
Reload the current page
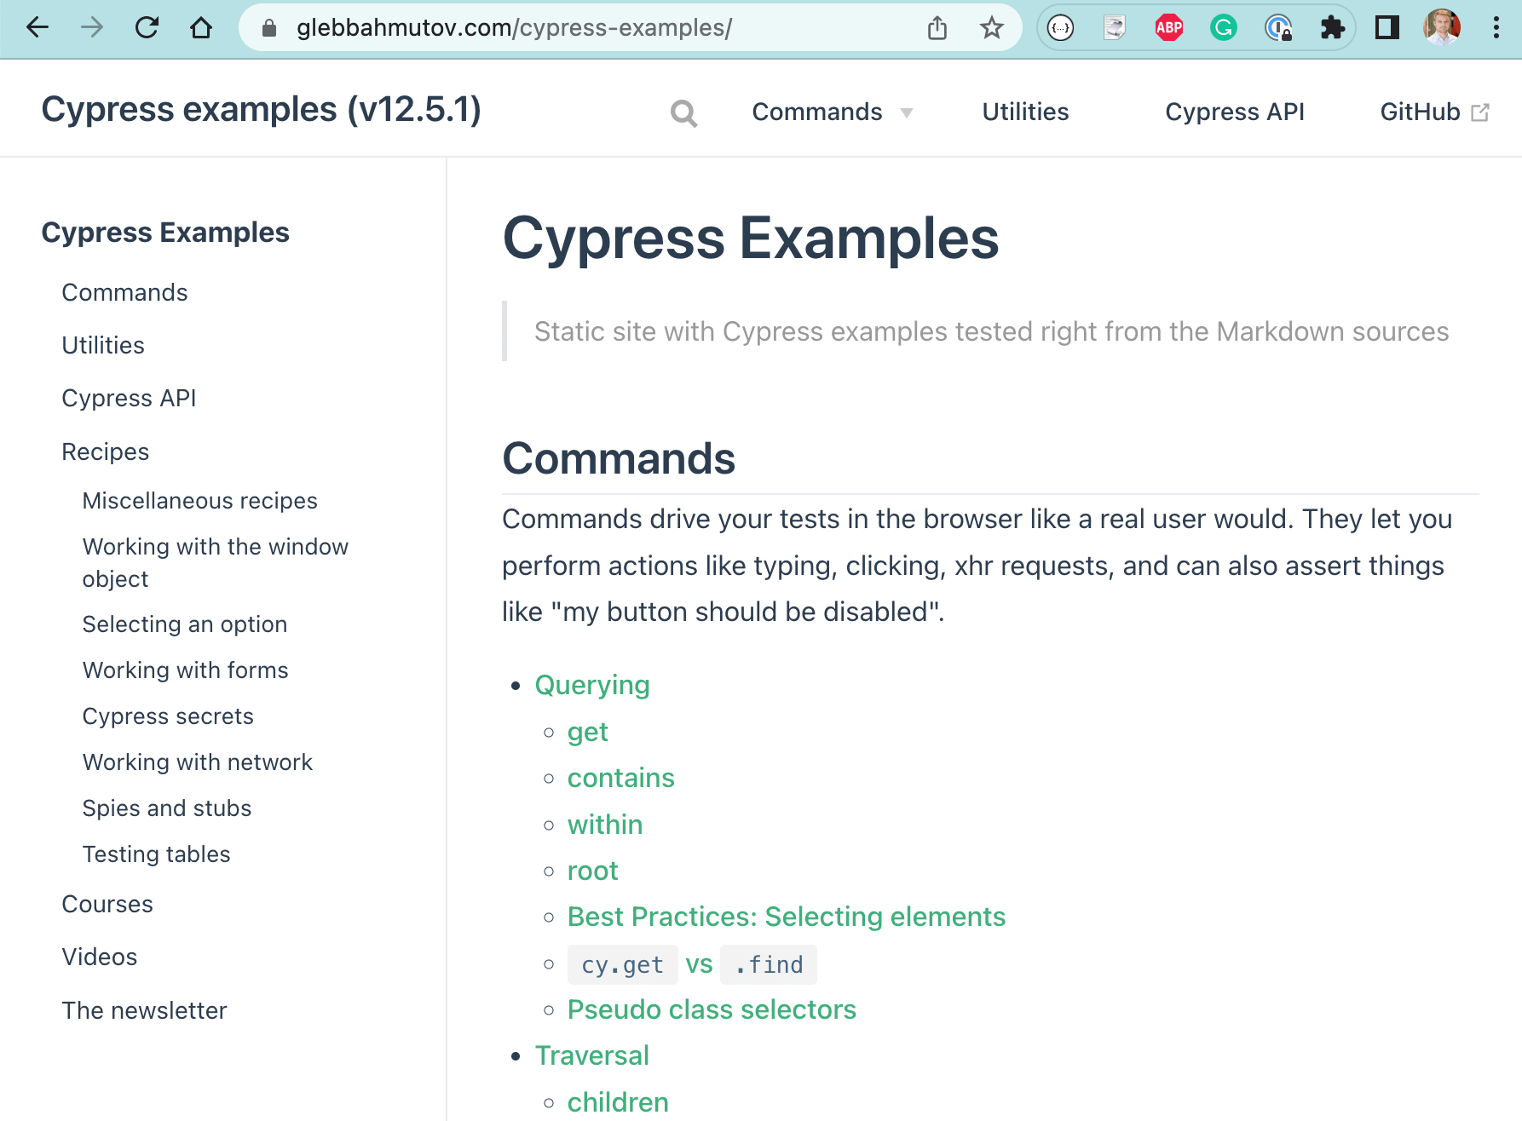pos(147,27)
